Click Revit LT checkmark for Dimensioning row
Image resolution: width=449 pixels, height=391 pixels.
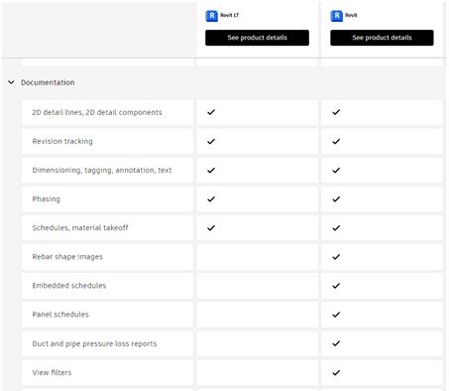pyautogui.click(x=211, y=170)
